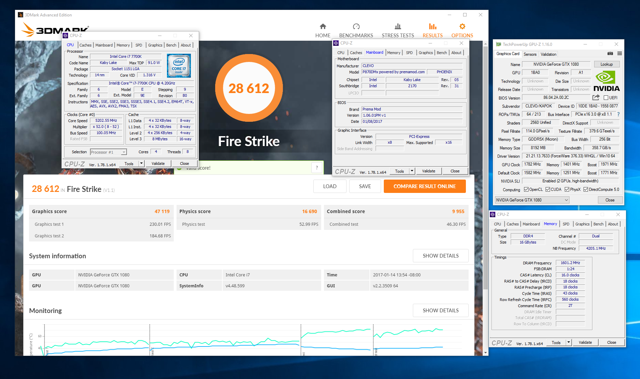Show details for Monitoring

441,311
